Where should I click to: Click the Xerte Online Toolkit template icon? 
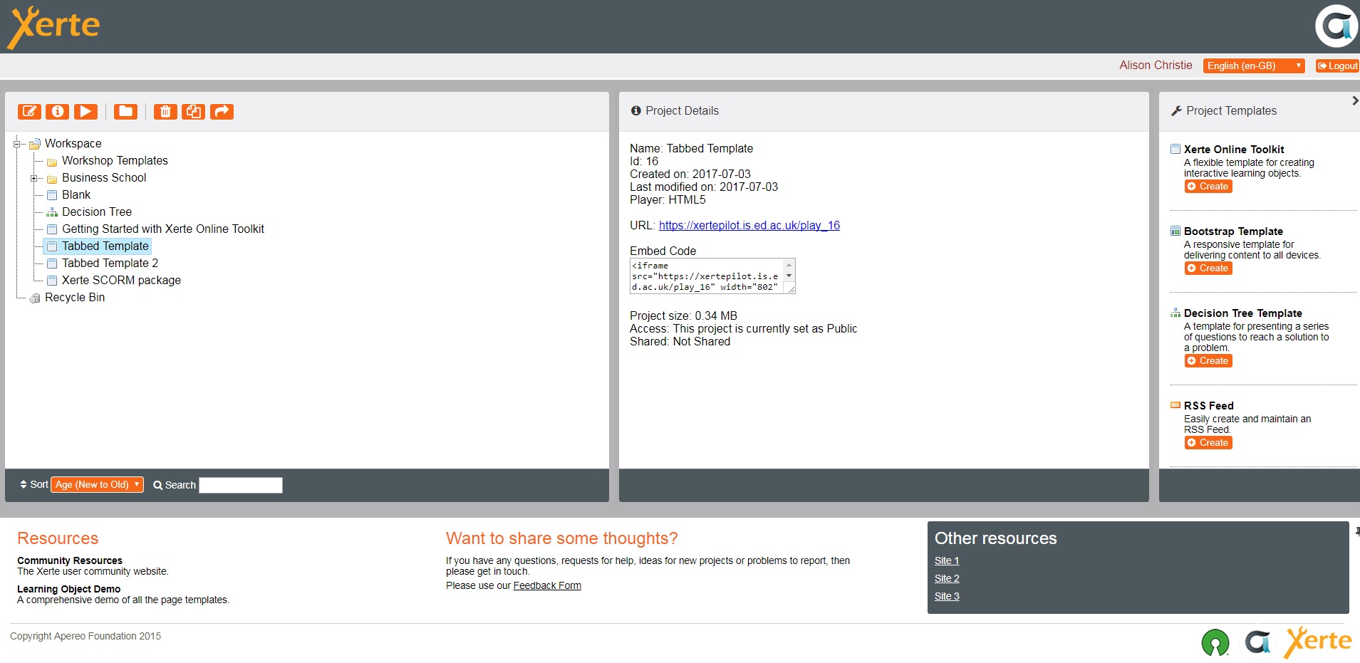tap(1175, 149)
